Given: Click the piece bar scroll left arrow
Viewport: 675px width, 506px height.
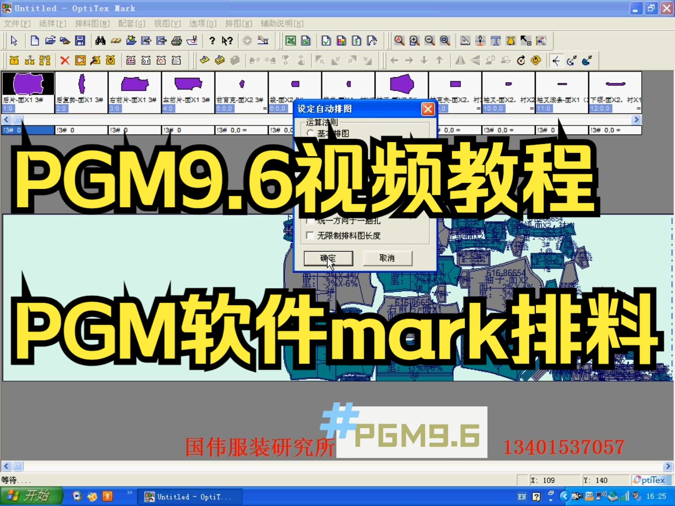Looking at the screenshot, I should (7, 120).
